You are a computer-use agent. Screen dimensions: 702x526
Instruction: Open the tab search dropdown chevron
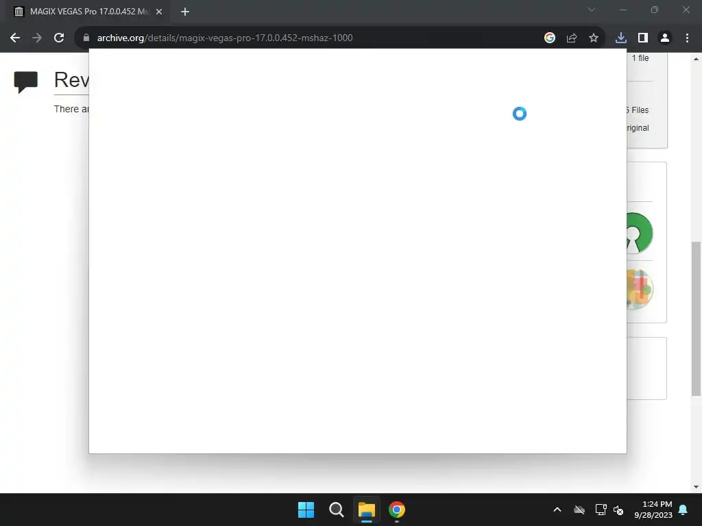pyautogui.click(x=592, y=10)
